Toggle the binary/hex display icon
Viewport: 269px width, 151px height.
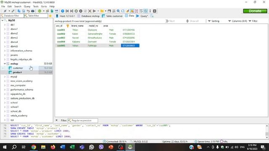pos(137,11)
